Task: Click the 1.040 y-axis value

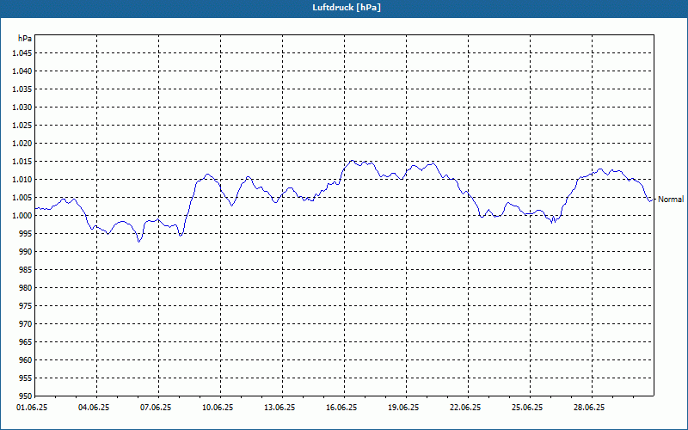Action: [x=22, y=71]
